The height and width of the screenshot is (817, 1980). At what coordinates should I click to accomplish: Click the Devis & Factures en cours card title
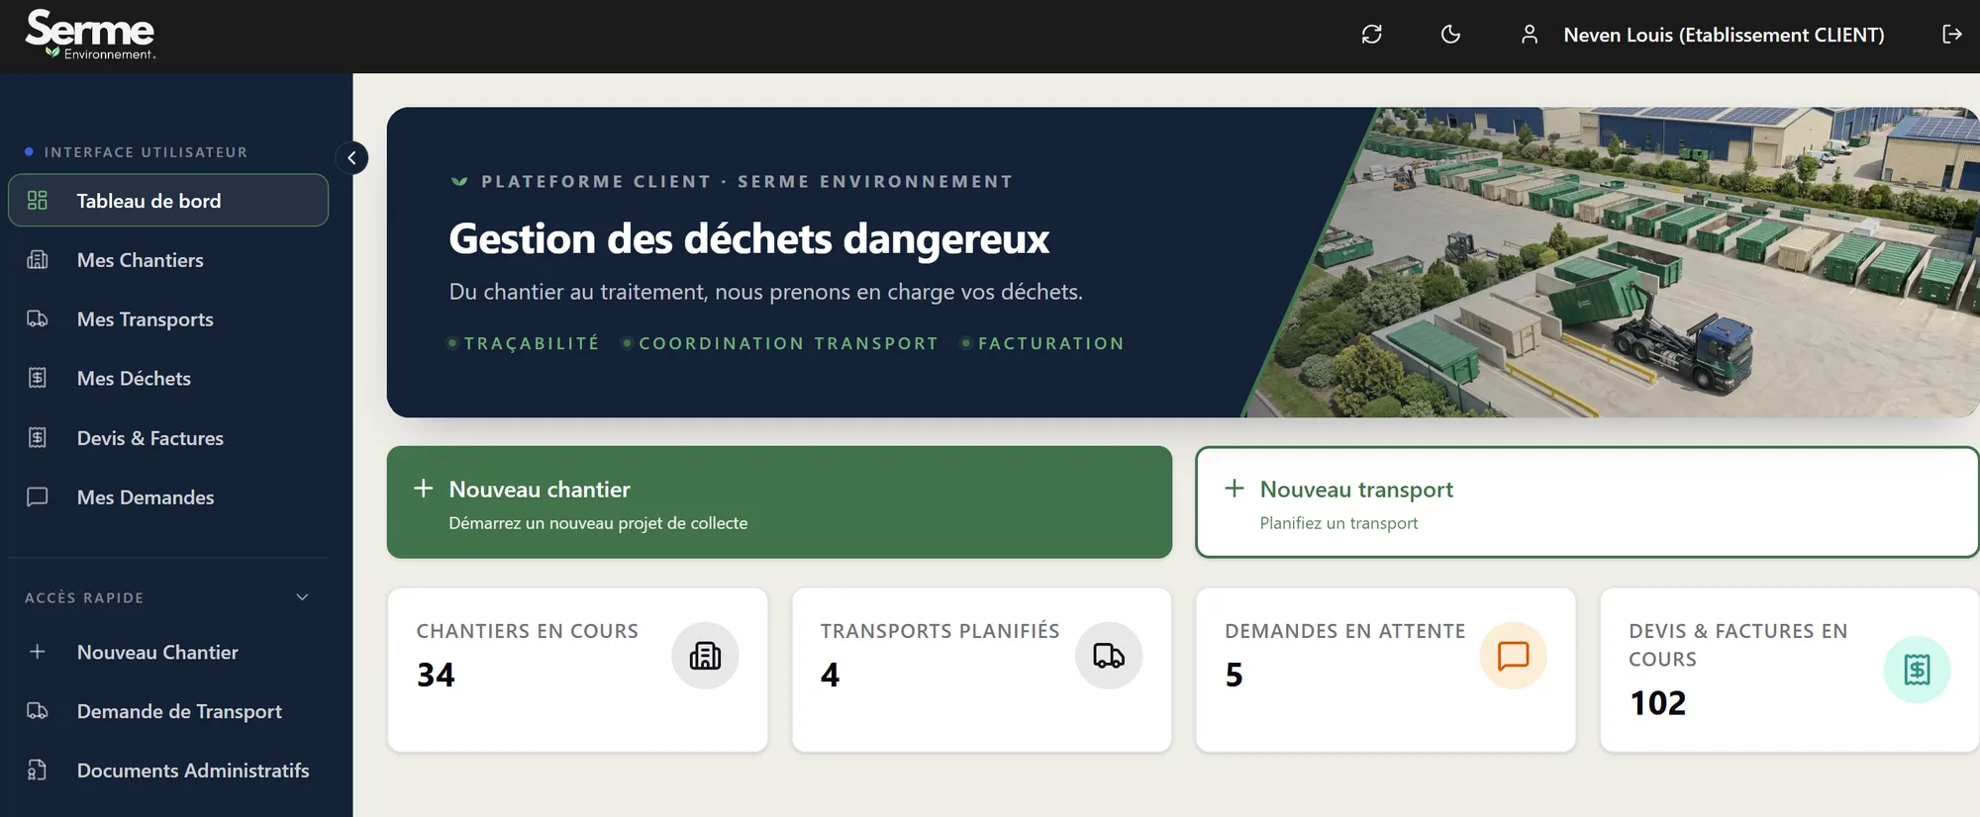[x=1738, y=645]
